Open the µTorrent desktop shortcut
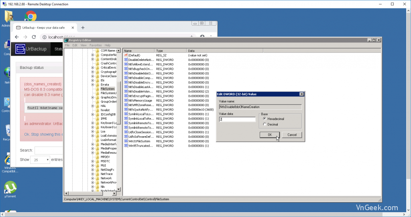The width and height of the screenshot is (411, 217). [x=10, y=189]
